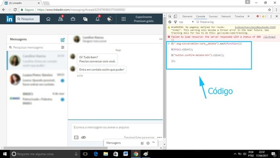Image resolution: width=280 pixels, height=158 pixels.
Task: Show hidden system tray icons chevron
Action: point(235,154)
